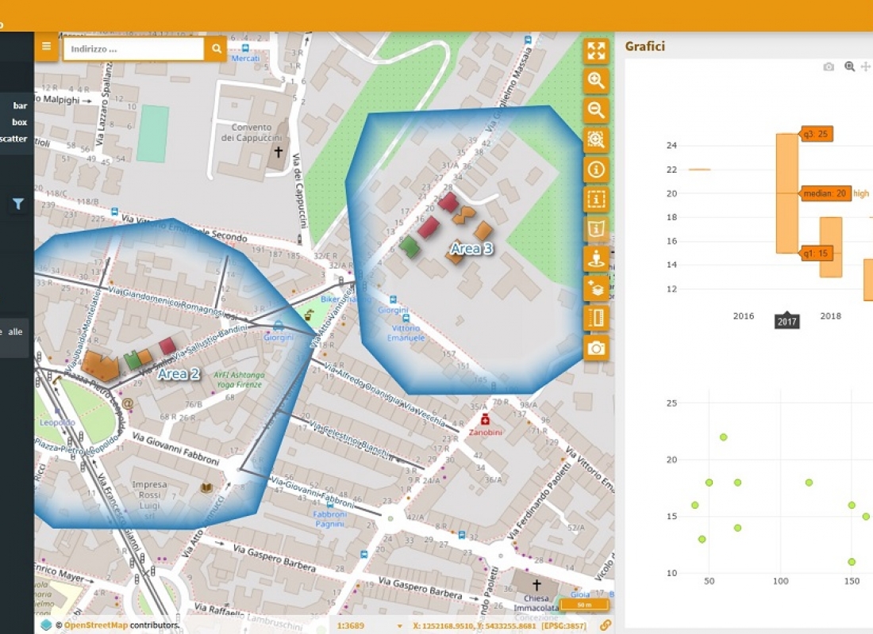The width and height of the screenshot is (873, 634).
Task: Click the chart pan cross icon
Action: 866,67
